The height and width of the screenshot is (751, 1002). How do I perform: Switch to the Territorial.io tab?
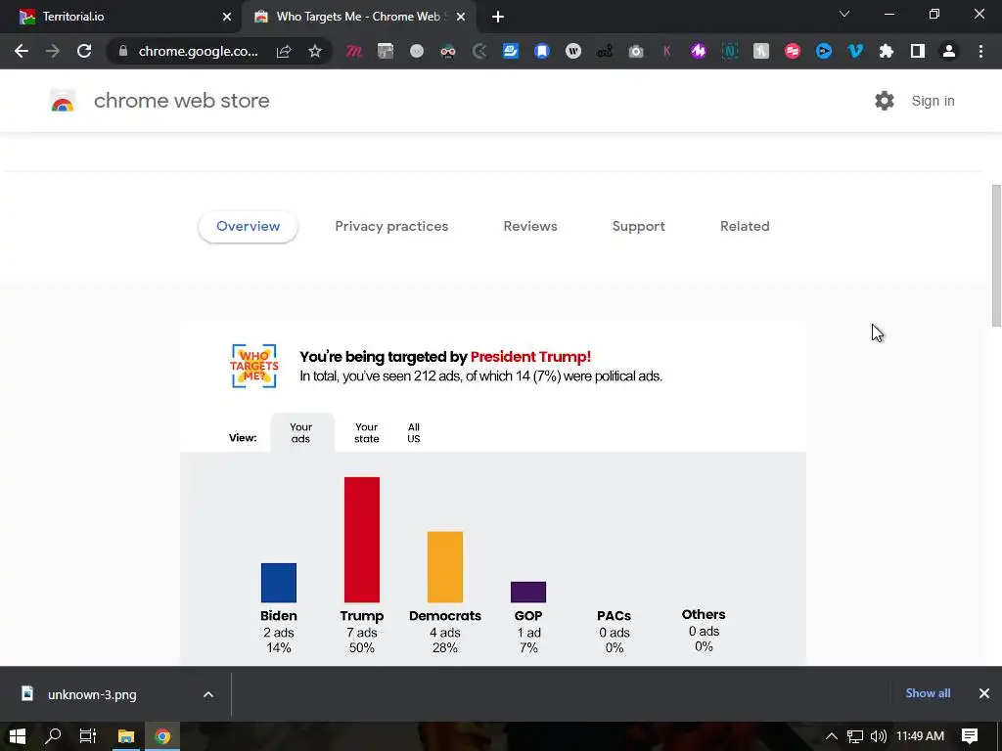pos(120,17)
